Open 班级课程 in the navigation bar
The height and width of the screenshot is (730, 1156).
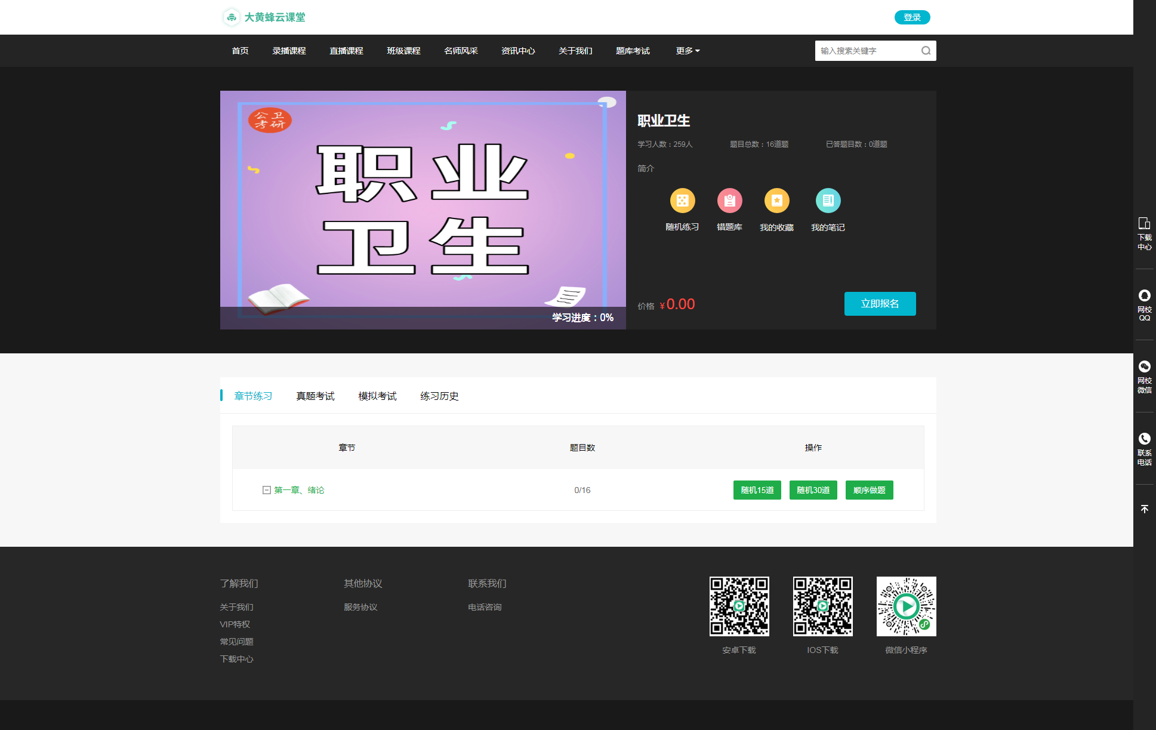[x=403, y=51]
